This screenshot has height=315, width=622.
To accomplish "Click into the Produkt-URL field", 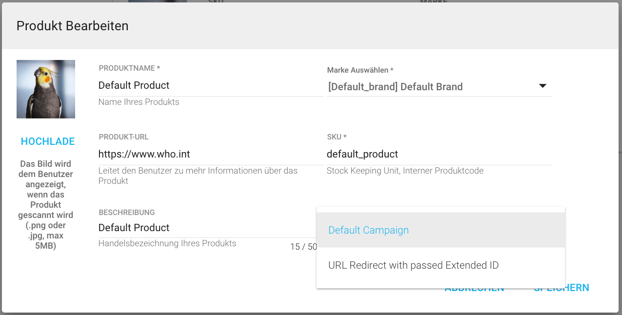I will 211,155.
